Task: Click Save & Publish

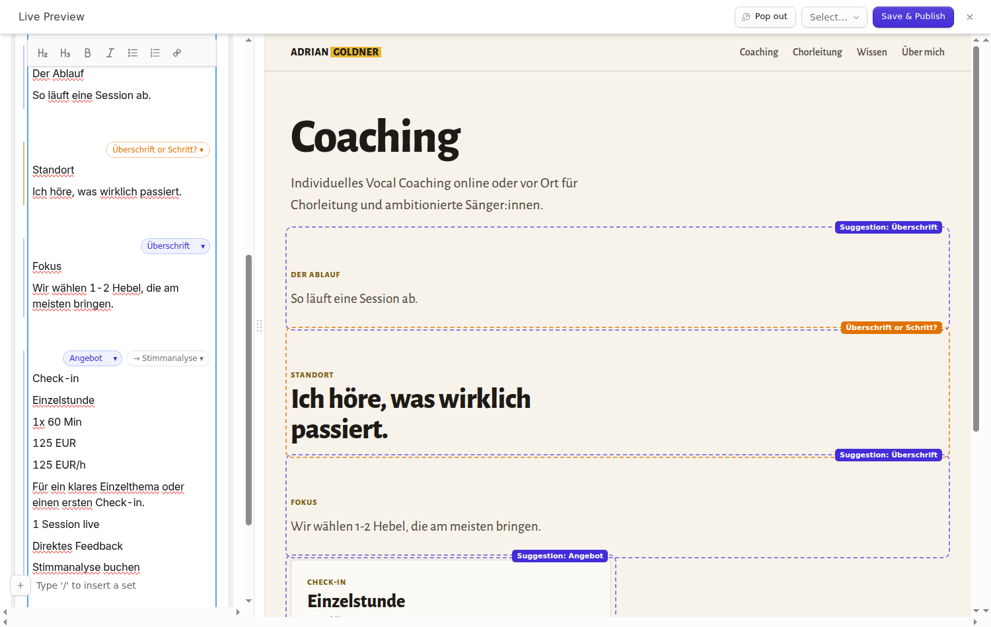Action: coord(913,17)
